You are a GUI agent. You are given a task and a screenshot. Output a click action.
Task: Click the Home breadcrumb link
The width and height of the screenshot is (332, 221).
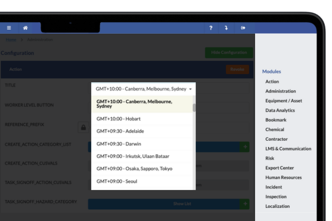click(11, 40)
